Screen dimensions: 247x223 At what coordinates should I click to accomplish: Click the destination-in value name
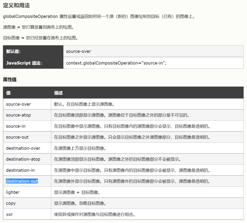pos(20,170)
